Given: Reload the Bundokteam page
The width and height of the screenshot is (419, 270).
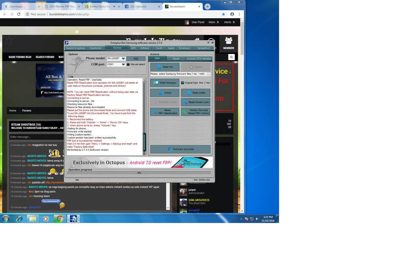Looking at the screenshot, I should [x=19, y=14].
